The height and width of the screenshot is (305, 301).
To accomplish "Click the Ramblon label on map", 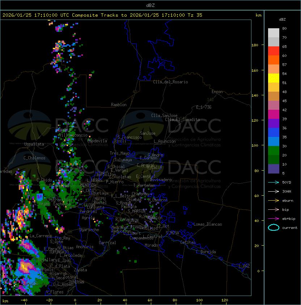I will [x=119, y=105].
